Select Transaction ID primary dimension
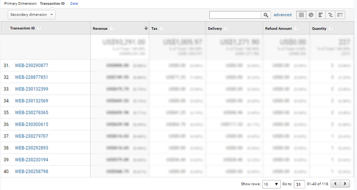The image size is (357, 190). pos(52,4)
